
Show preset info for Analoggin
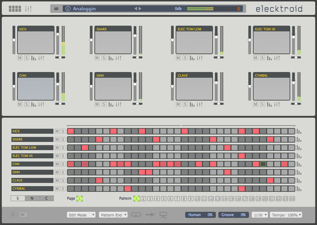click(x=68, y=9)
